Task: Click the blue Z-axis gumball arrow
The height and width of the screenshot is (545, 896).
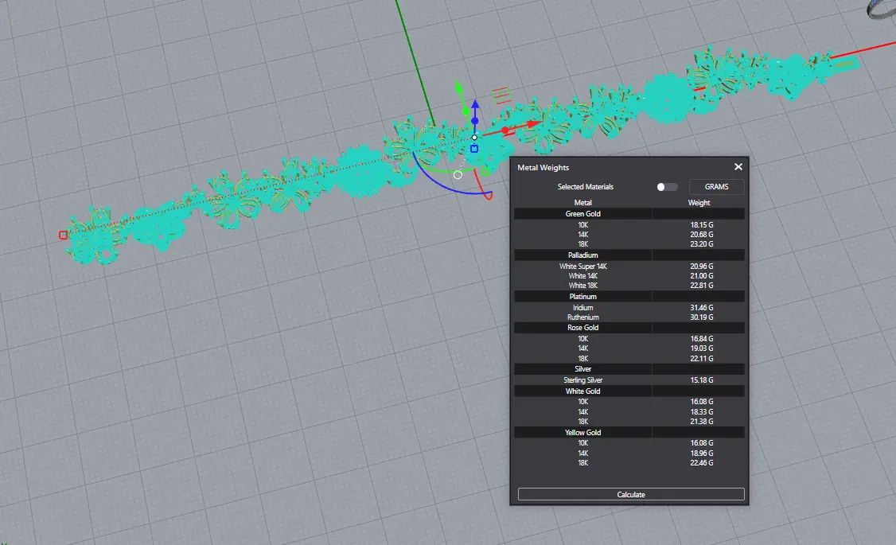Action: tap(475, 105)
